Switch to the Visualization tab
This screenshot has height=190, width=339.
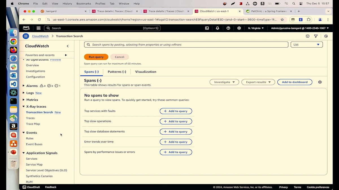pyautogui.click(x=145, y=72)
